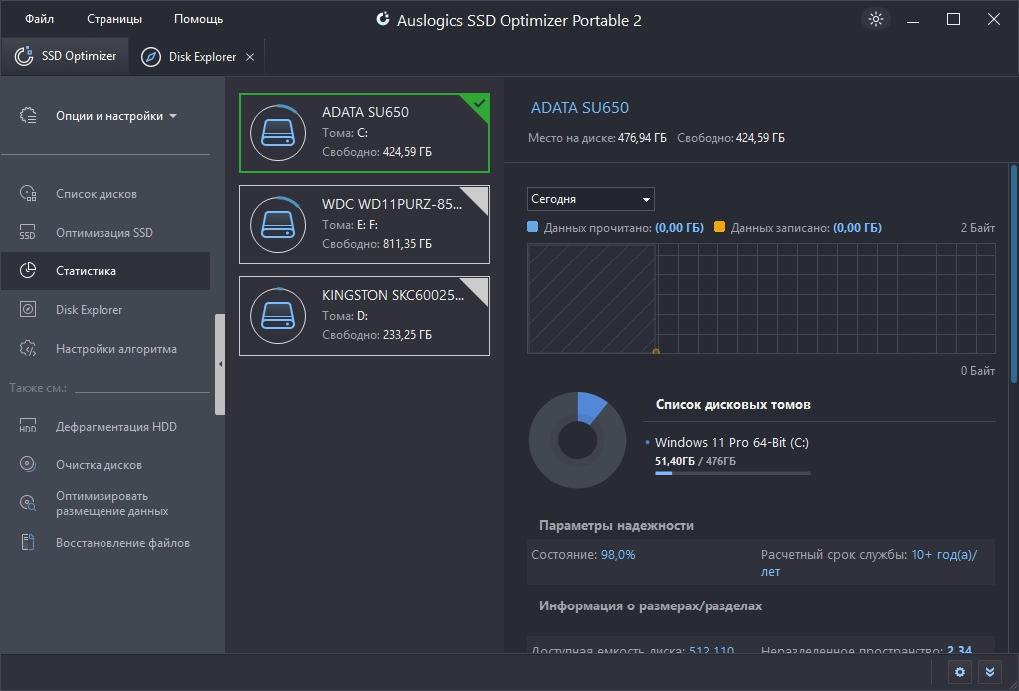Click the blue Данных прочитано legend swatch
Image resolution: width=1019 pixels, height=691 pixels.
pyautogui.click(x=533, y=227)
